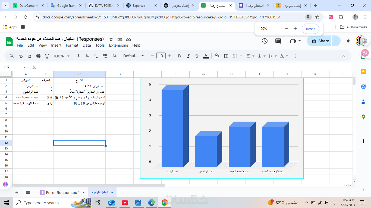View the cloud save status
The image size is (371, 208).
tap(129, 39)
